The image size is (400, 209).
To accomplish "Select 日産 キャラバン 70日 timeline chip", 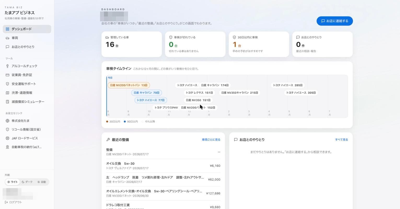I will pos(147,93).
